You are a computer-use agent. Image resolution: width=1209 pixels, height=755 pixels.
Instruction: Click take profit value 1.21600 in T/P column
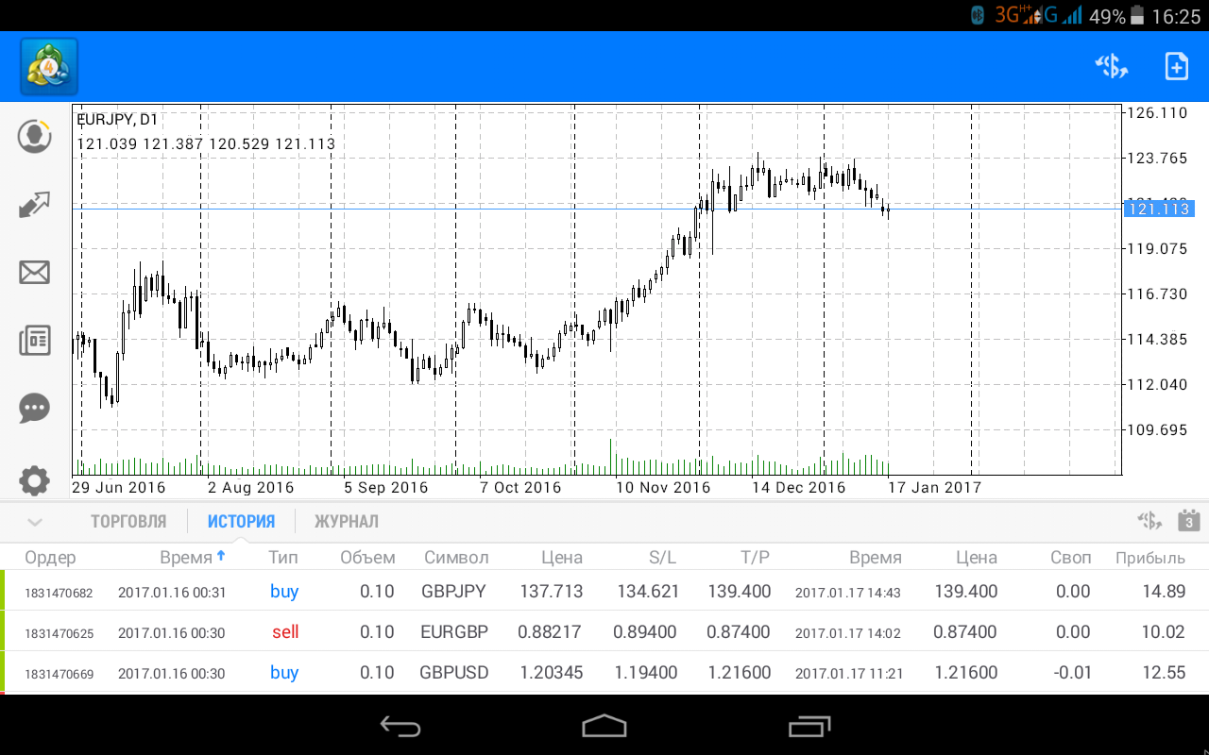pyautogui.click(x=739, y=673)
